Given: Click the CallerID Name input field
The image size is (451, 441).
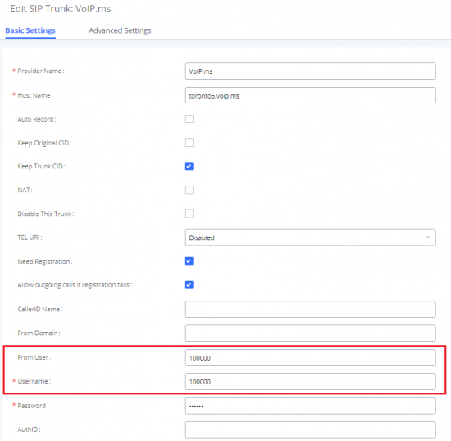Looking at the screenshot, I should (310, 310).
